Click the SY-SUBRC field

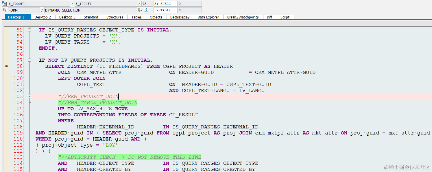166,4
